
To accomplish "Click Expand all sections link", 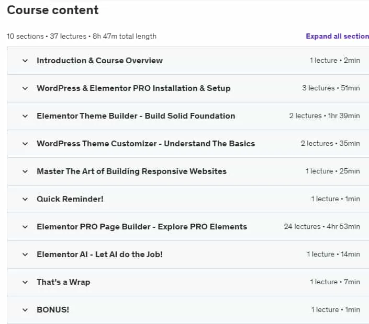I will point(337,36).
